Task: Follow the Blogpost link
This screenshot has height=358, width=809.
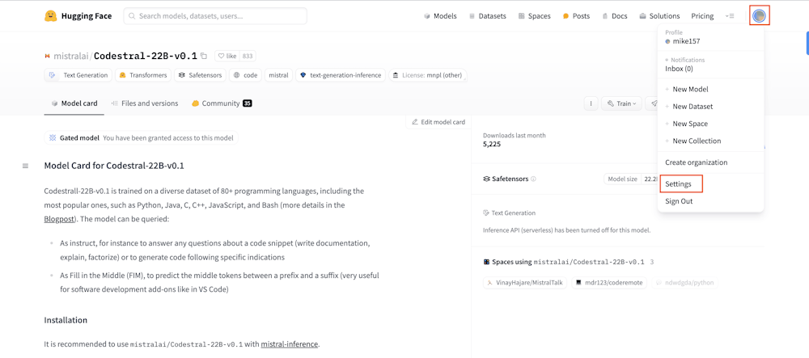Action: click(x=59, y=219)
